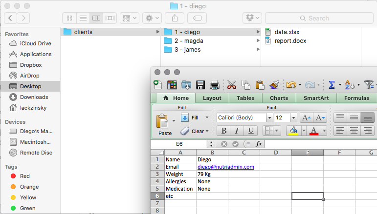Viewport: 377px width, 214px height.
Task: Open the borders dropdown arrow
Action: [277, 131]
